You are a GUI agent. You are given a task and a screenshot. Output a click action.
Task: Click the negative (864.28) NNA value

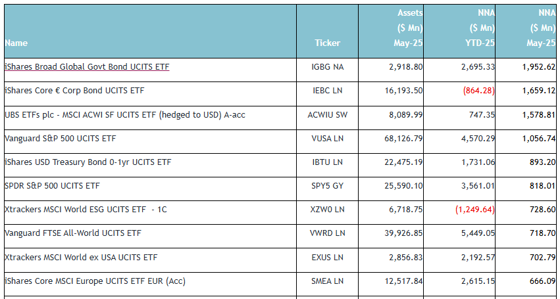pyautogui.click(x=474, y=91)
